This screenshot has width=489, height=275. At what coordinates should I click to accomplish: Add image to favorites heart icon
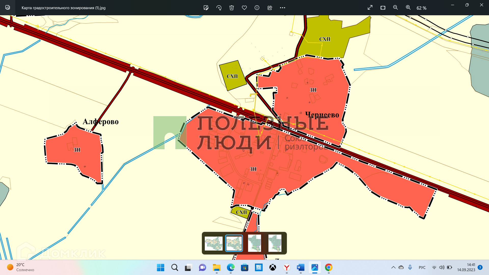[244, 8]
